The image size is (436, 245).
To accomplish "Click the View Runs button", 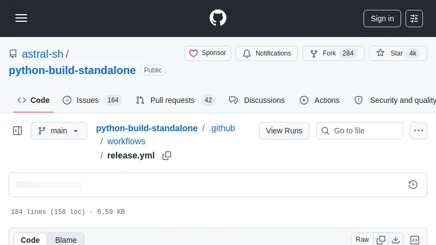I will coord(284,131).
